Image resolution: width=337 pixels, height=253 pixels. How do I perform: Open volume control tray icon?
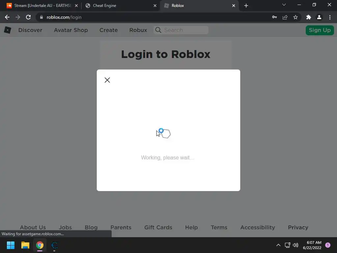(x=296, y=245)
